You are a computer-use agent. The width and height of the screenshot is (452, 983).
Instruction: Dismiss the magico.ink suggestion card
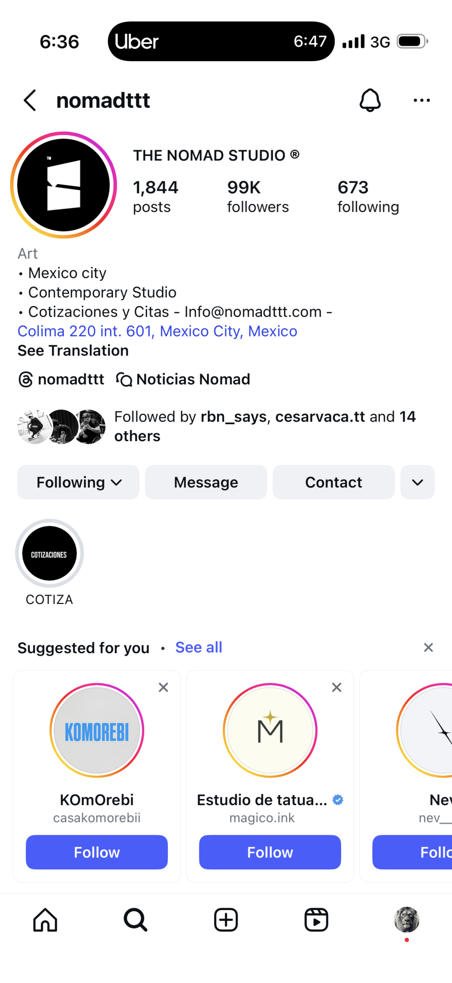[x=337, y=687]
